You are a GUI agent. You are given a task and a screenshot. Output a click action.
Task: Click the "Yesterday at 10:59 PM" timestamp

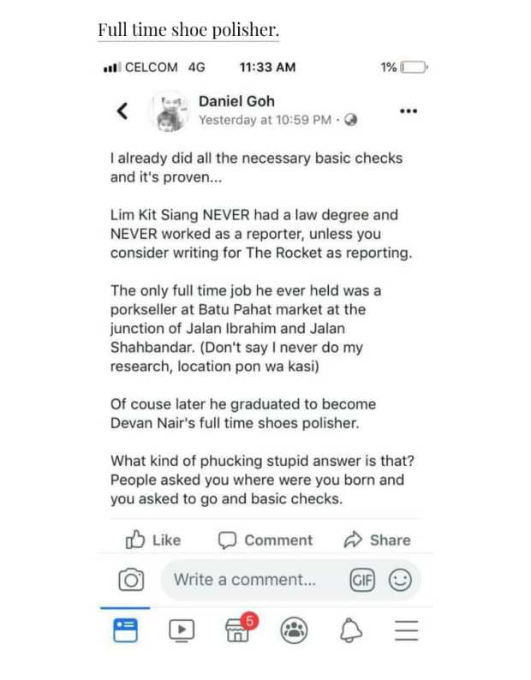point(264,120)
